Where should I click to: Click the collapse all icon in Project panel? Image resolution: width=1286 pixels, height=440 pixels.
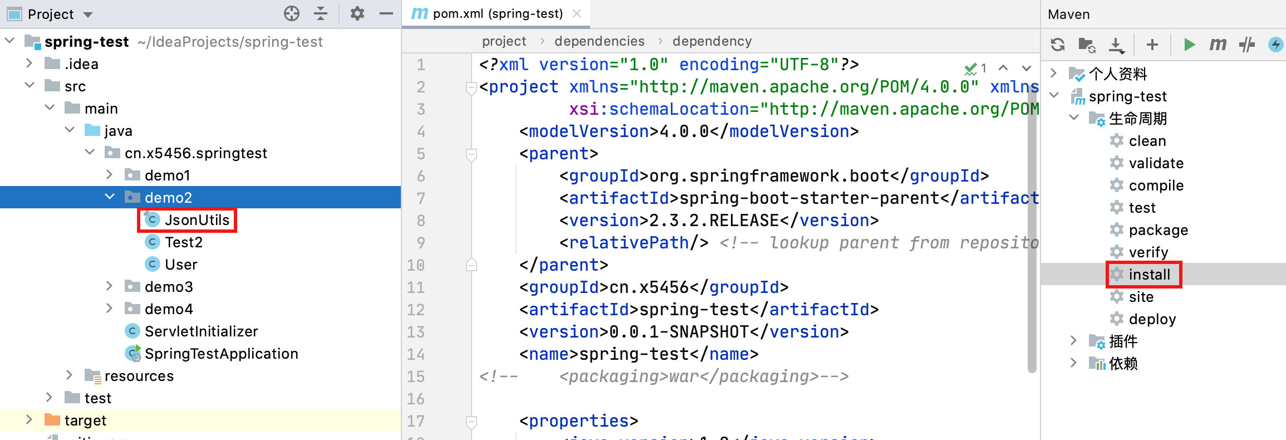(321, 13)
